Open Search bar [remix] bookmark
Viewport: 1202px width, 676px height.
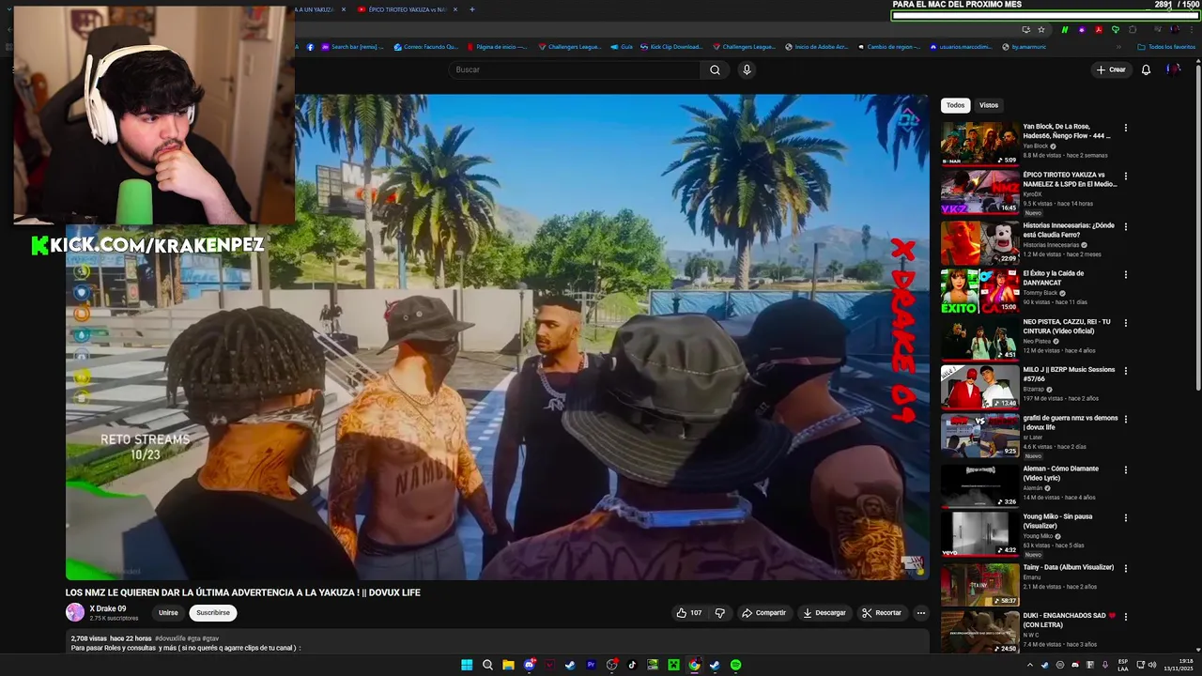(352, 46)
